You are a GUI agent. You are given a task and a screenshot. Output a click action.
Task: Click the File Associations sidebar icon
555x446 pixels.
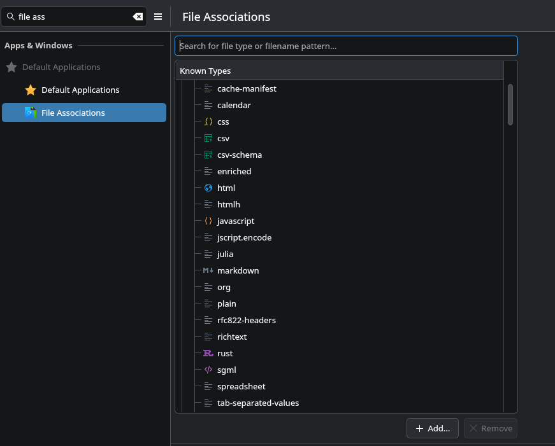click(x=31, y=113)
